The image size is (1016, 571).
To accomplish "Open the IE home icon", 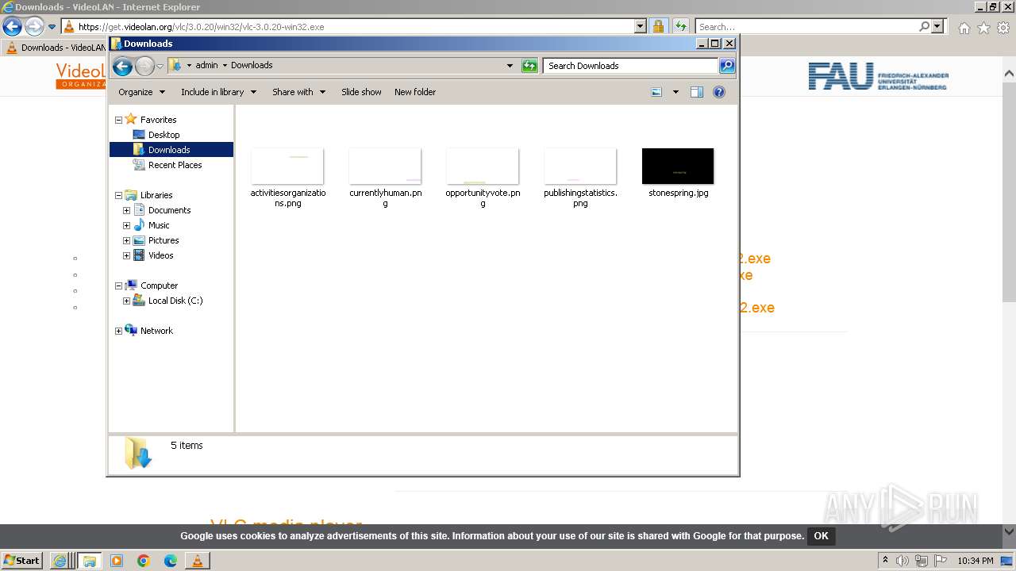I will coord(964,28).
